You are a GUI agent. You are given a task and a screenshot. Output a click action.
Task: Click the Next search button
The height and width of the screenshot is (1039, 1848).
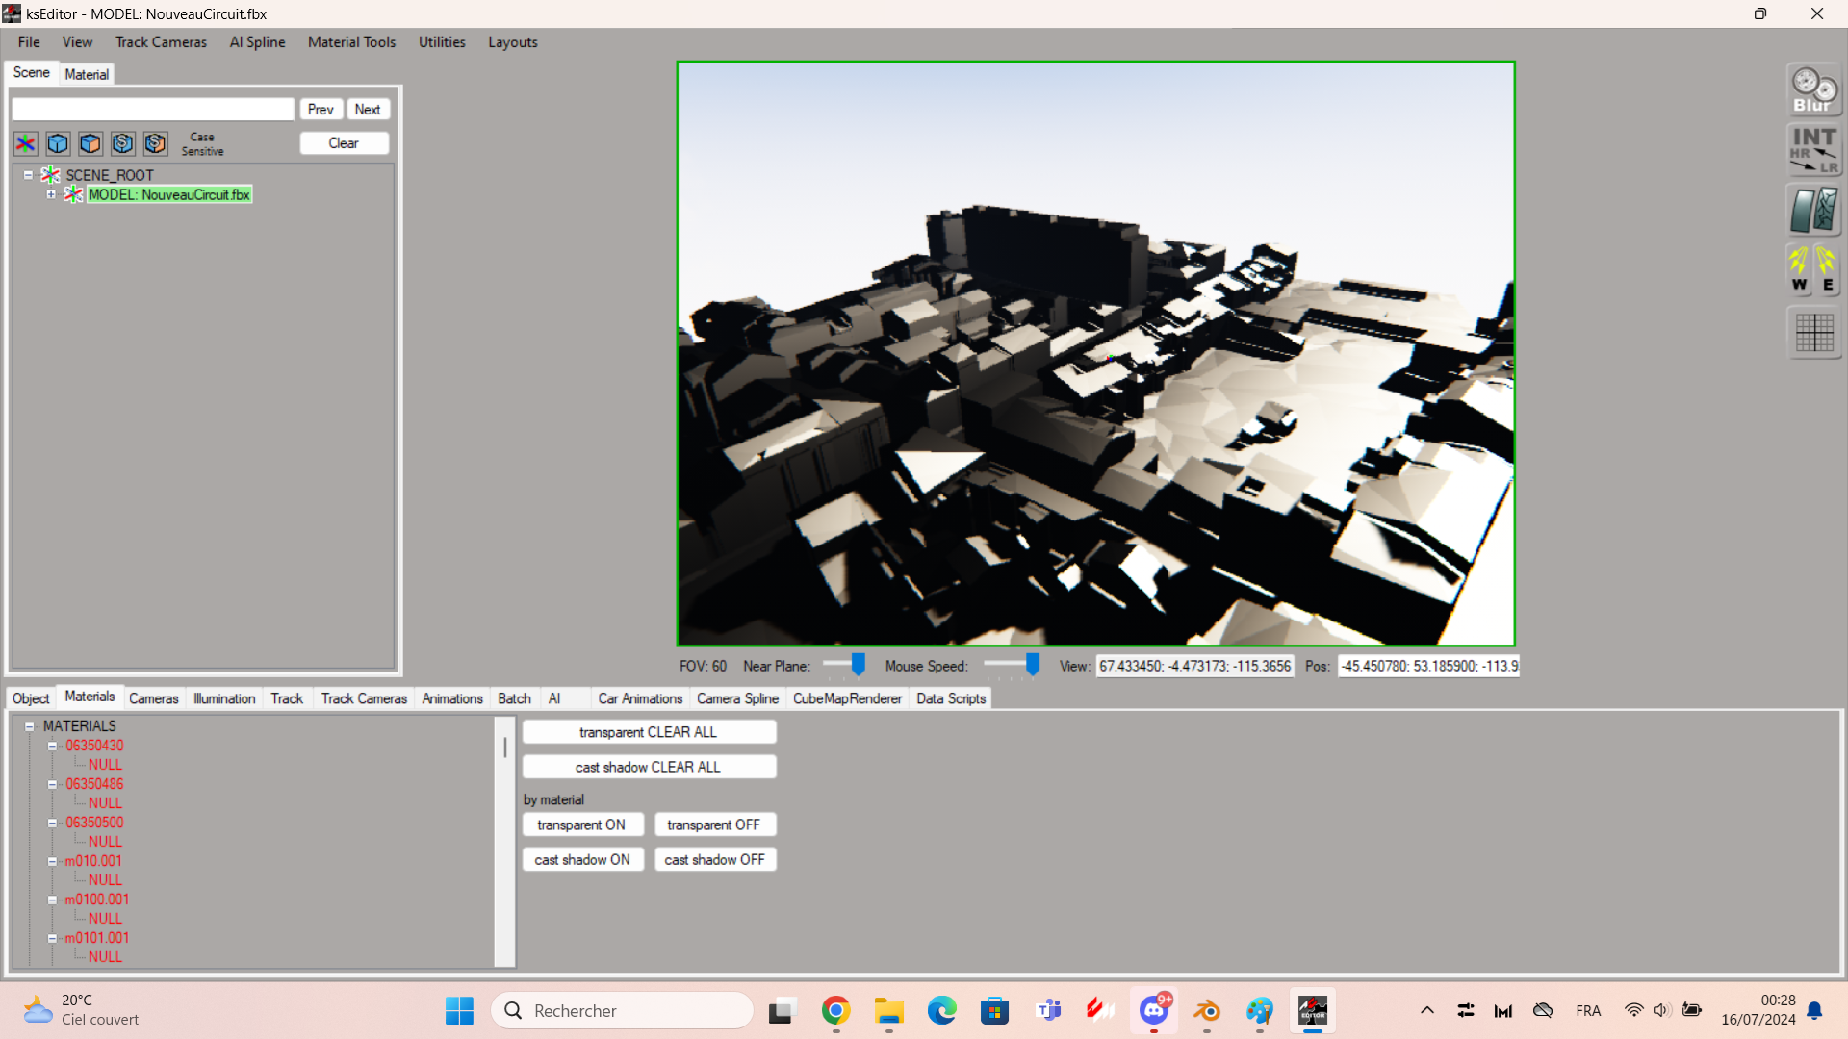click(x=368, y=110)
